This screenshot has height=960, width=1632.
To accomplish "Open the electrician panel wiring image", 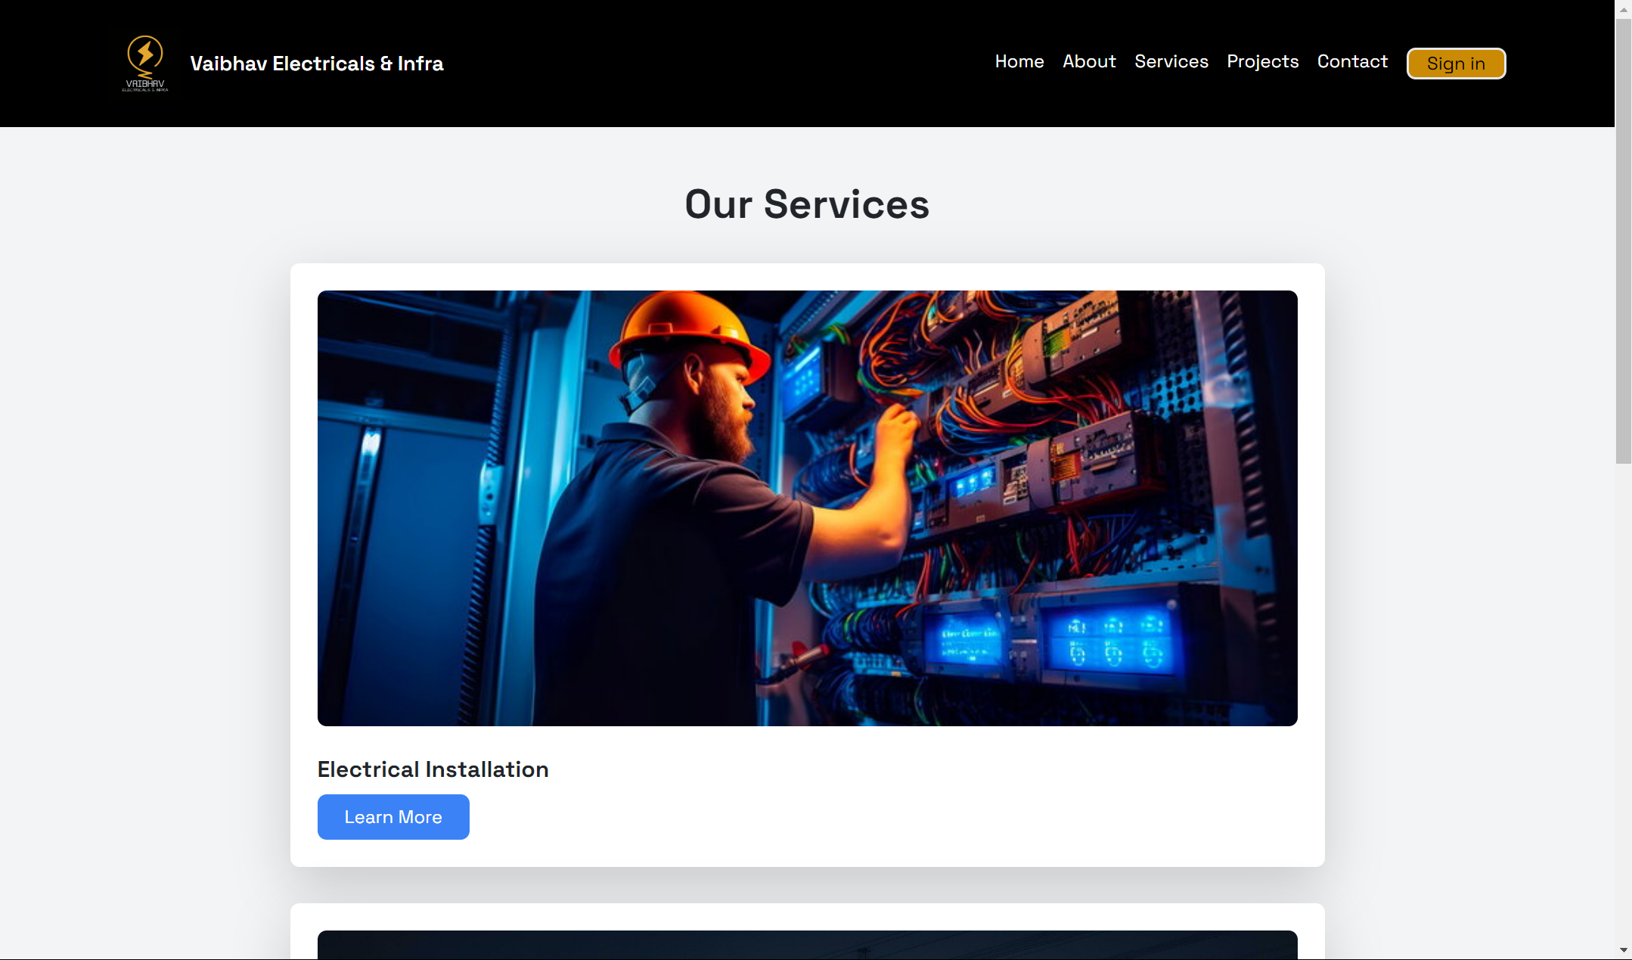I will [x=808, y=508].
